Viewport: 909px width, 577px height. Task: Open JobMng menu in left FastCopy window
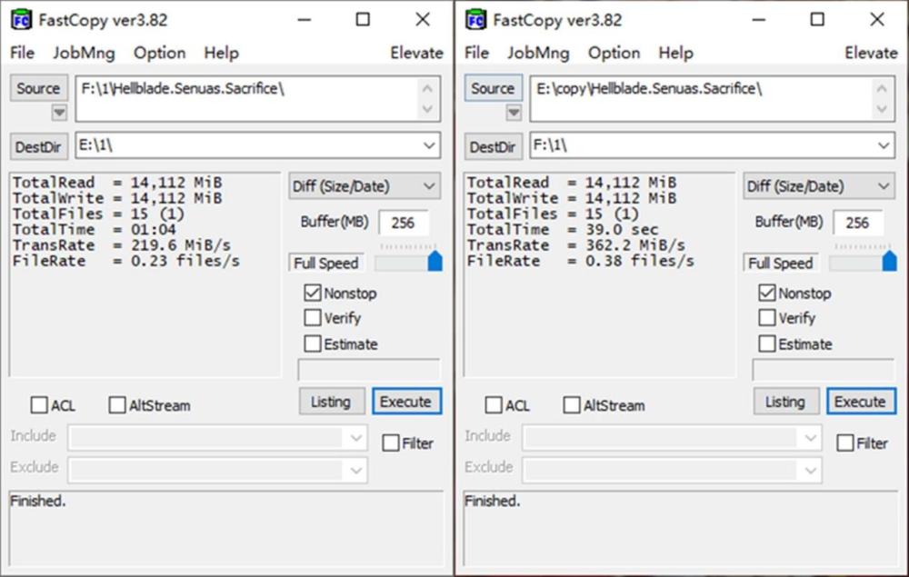point(84,53)
